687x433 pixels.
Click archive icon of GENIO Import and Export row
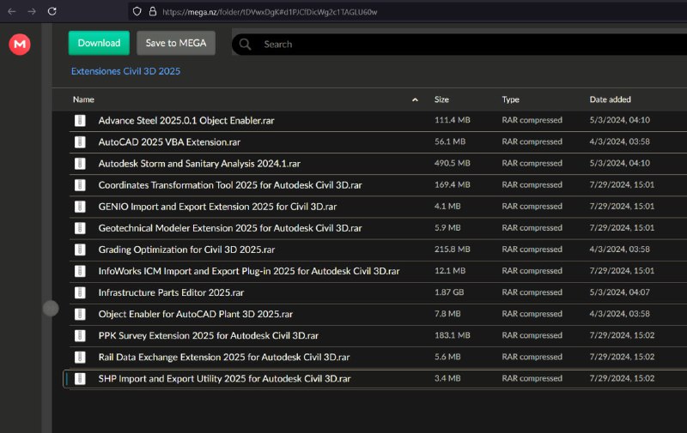[x=80, y=207]
